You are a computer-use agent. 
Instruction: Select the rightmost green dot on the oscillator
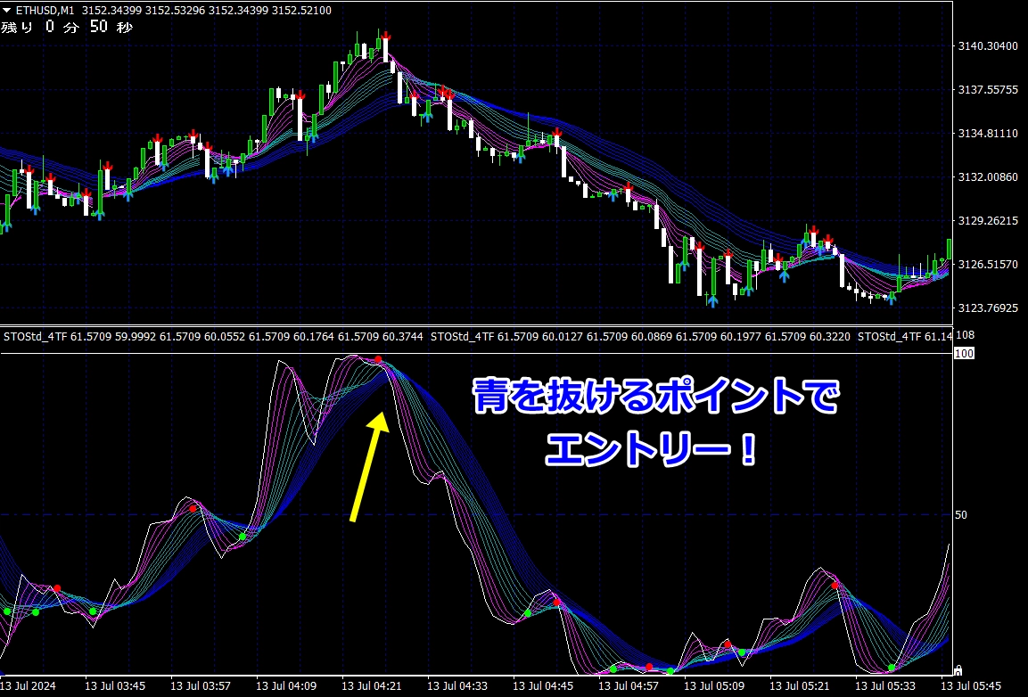click(x=892, y=667)
